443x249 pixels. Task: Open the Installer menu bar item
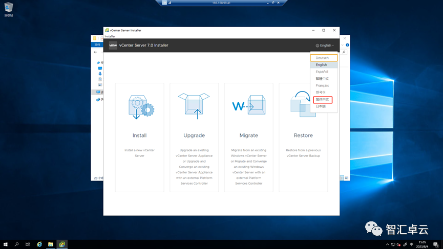110,36
